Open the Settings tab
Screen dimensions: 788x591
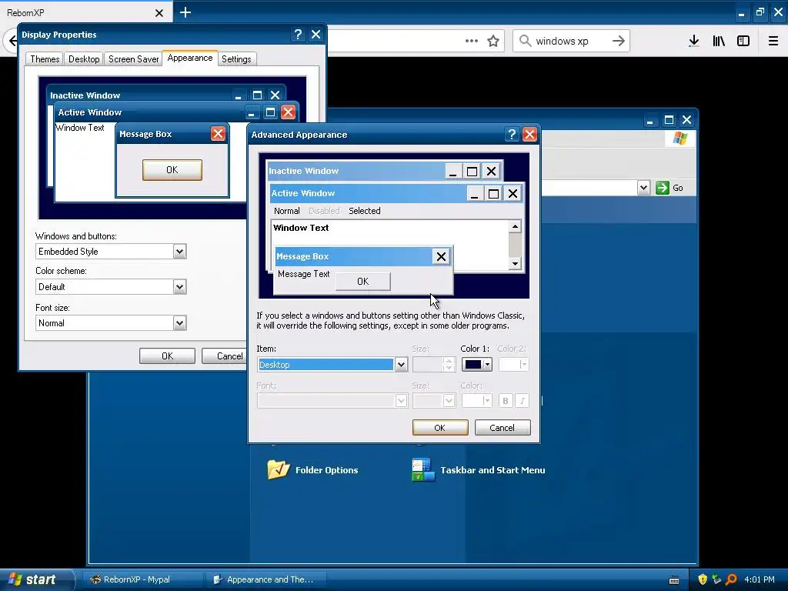[236, 58]
